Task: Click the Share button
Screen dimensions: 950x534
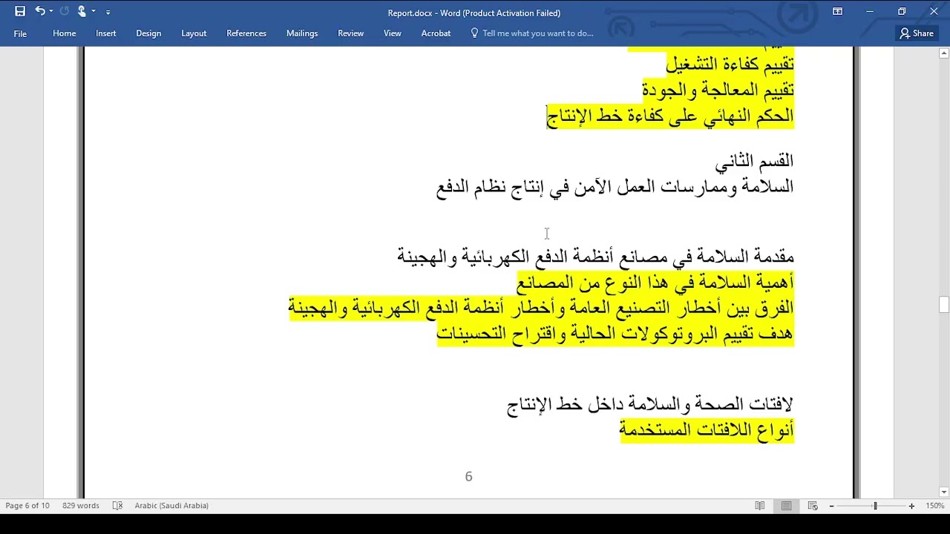Action: [x=917, y=33]
